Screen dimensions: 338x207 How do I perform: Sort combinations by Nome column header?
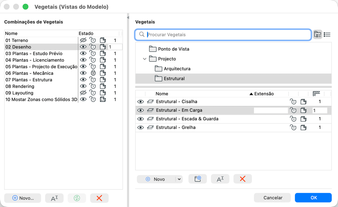tap(41, 34)
